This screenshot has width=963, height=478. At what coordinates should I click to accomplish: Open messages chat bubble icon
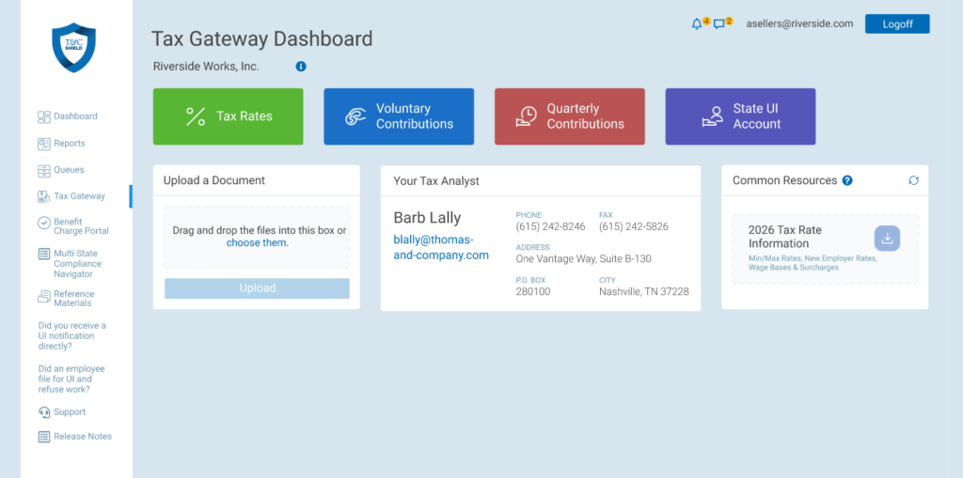coord(719,24)
